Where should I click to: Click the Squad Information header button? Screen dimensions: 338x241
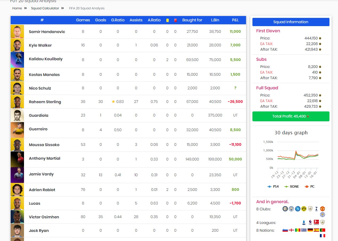click(x=291, y=22)
